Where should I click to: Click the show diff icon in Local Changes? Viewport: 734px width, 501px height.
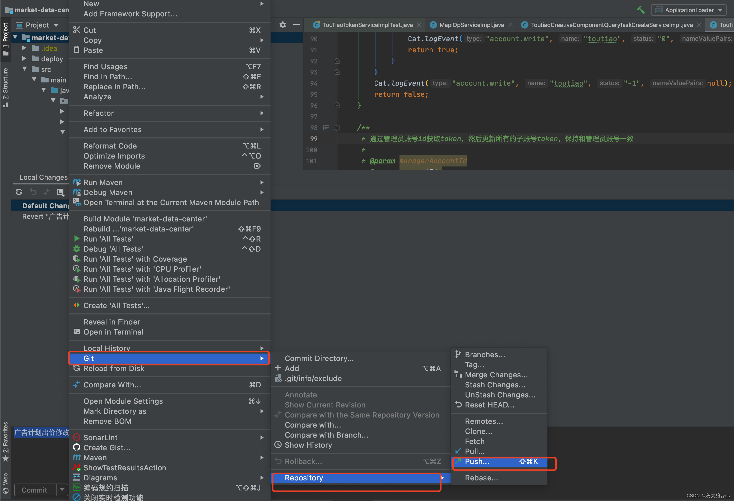pos(47,192)
